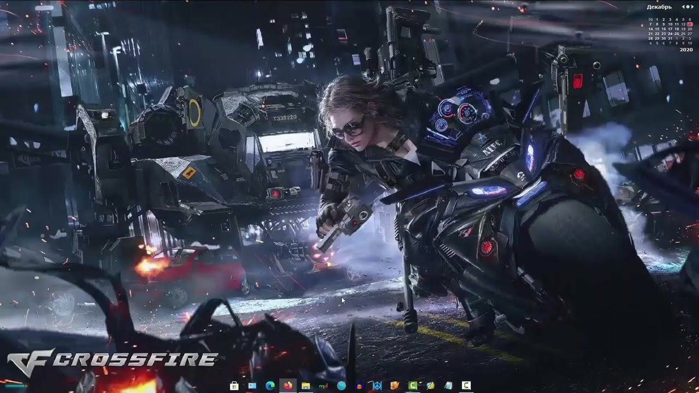699x393 pixels.
Task: Go to next month in calendar widget
Action: click(x=692, y=7)
